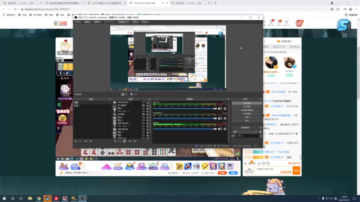Open 编辑(E) menu in OBS

tap(87, 22)
